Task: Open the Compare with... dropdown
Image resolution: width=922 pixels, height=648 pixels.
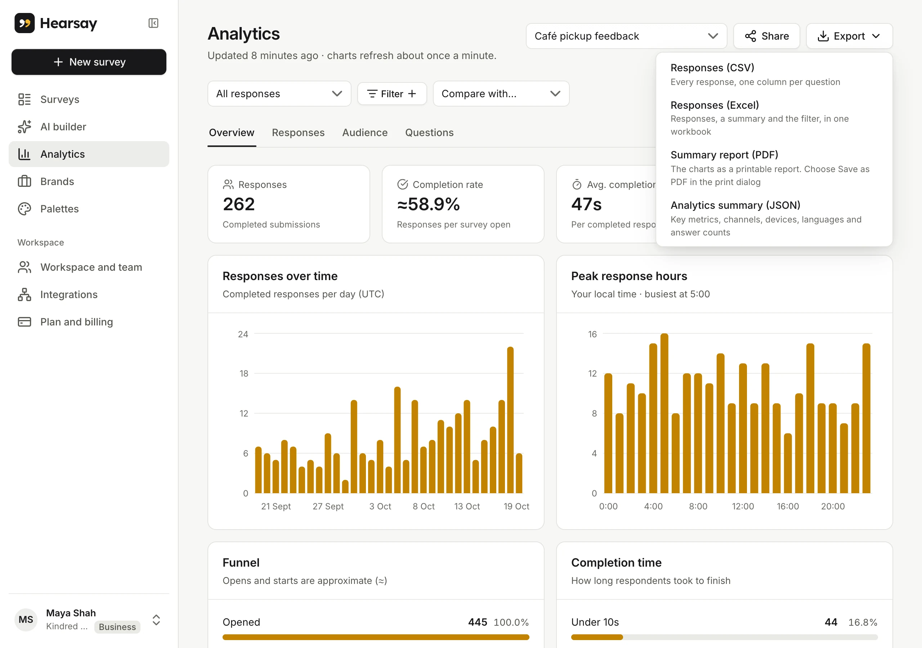Action: [501, 94]
